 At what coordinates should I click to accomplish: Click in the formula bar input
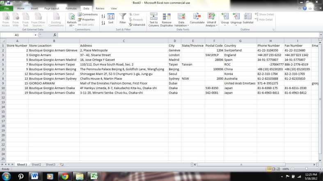[188, 35]
